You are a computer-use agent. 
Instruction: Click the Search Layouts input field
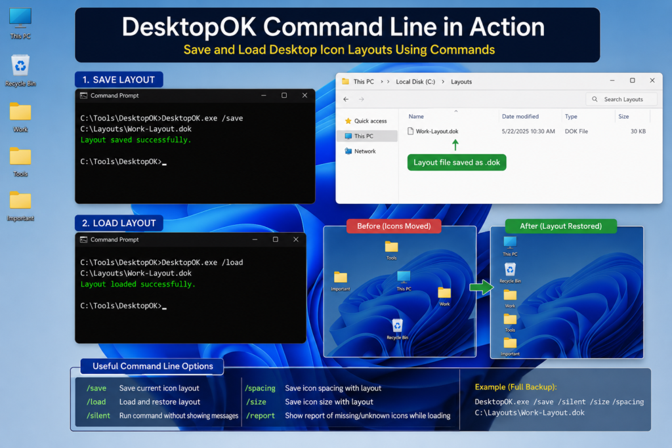click(621, 99)
